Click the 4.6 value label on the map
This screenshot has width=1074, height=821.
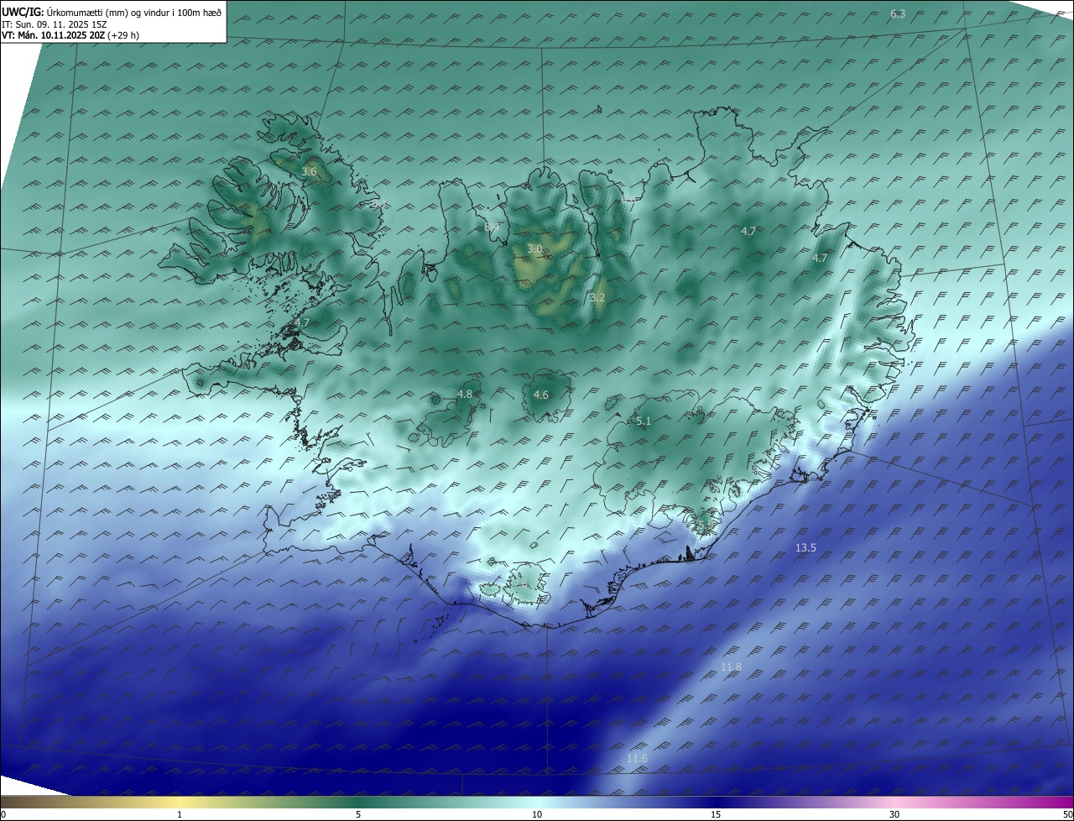tap(541, 395)
